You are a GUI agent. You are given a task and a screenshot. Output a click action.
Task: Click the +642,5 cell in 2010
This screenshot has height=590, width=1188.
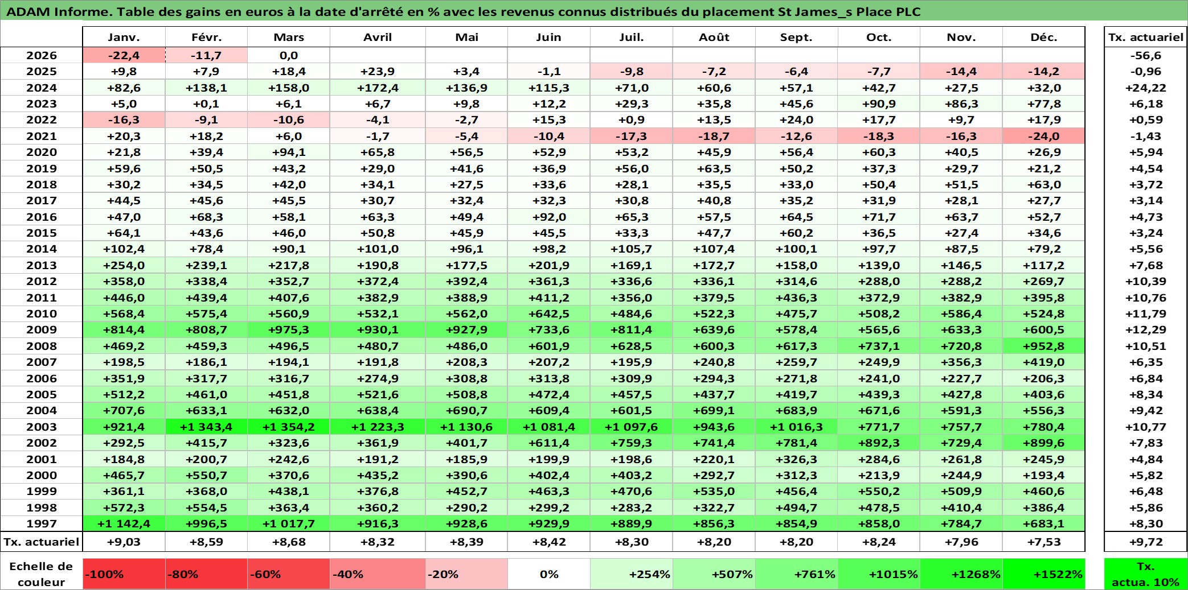pos(549,313)
